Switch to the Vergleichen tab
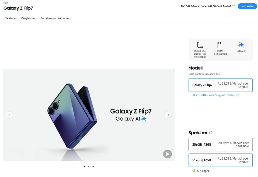Viewport: 258px width, 177px height. 29,18
